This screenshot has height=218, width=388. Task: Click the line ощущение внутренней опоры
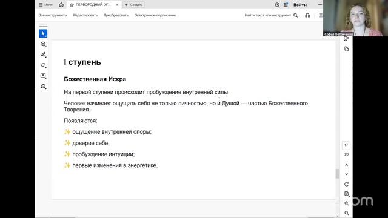(x=112, y=132)
